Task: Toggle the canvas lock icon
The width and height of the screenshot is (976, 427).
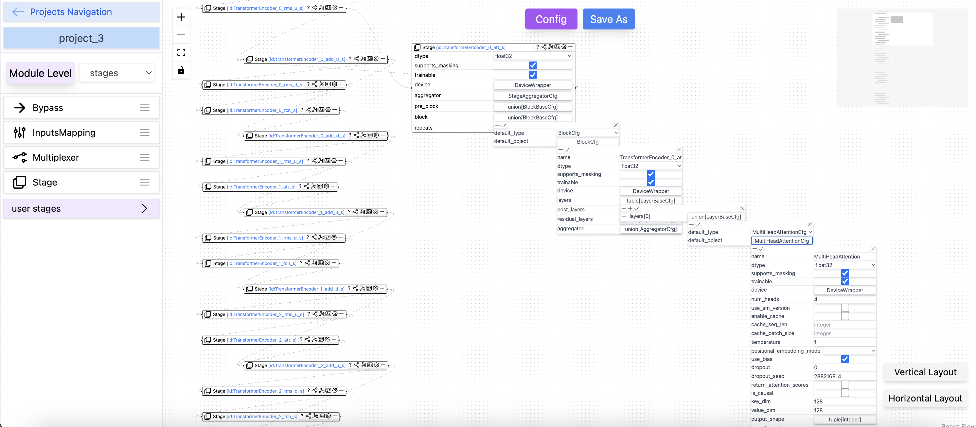Action: coord(181,70)
